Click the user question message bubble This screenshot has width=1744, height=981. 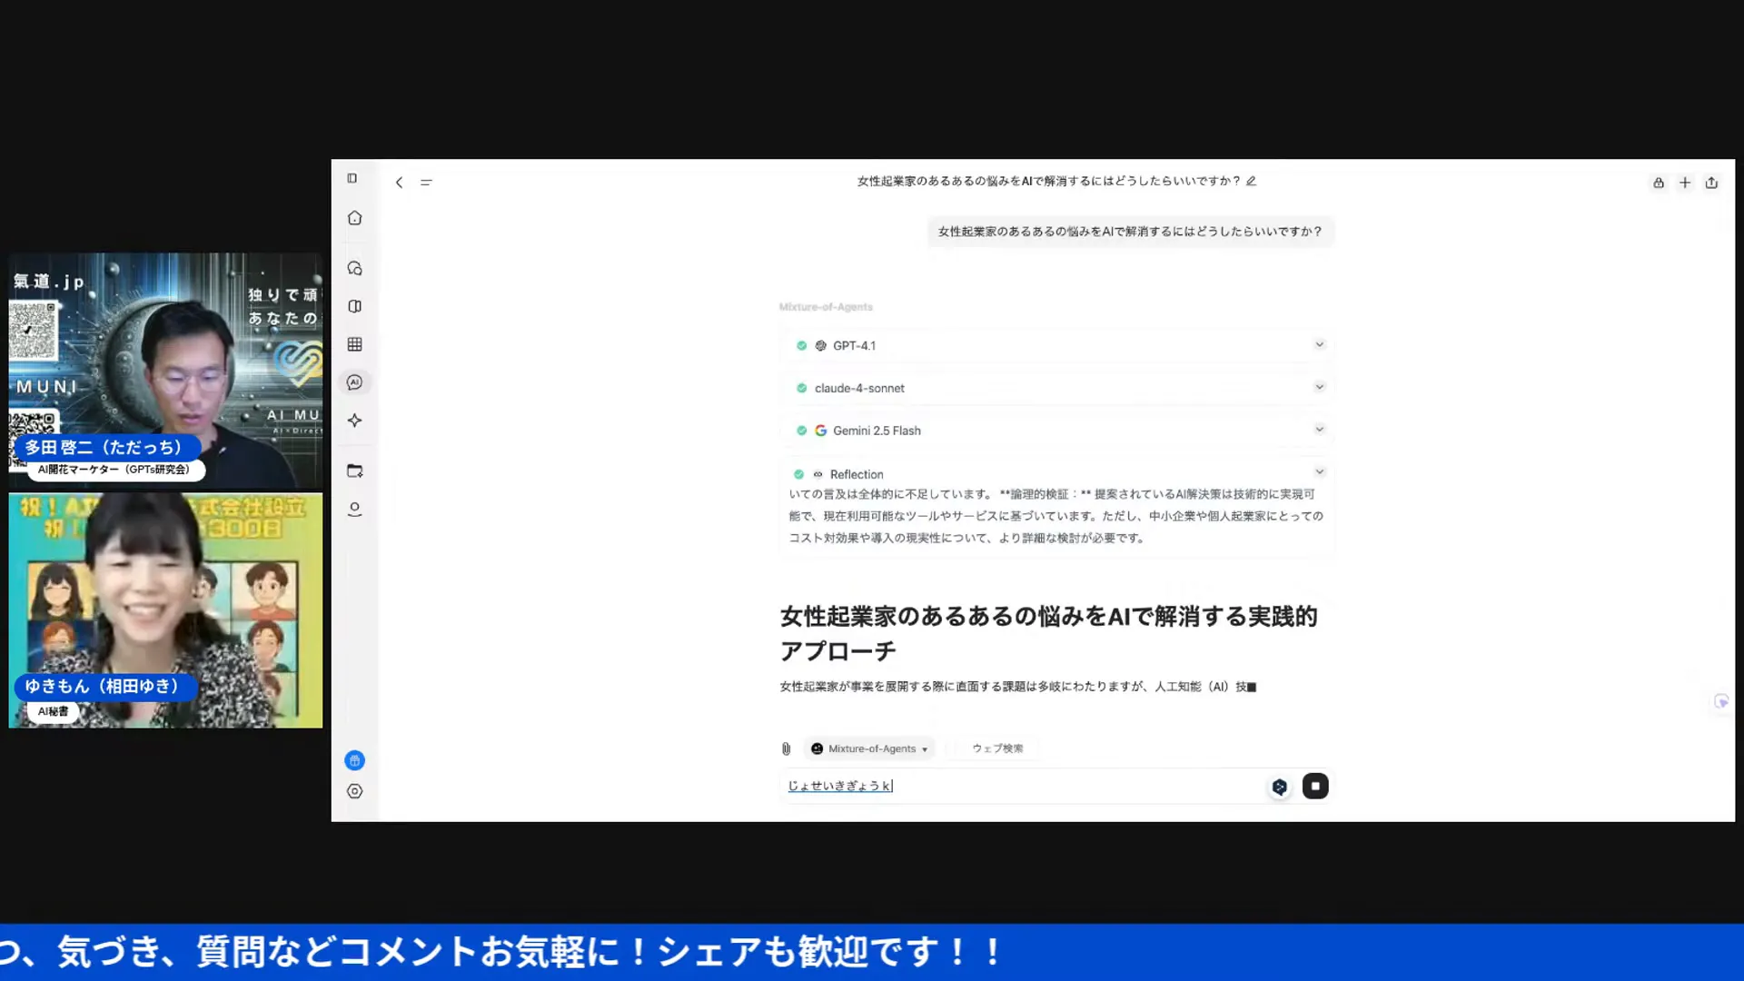pyautogui.click(x=1130, y=232)
